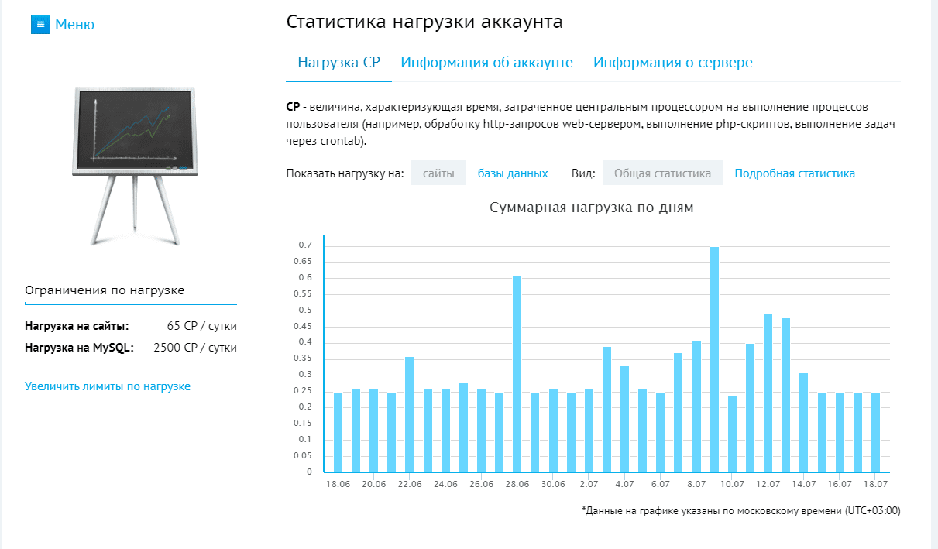Switch to Подробная статистика view
This screenshot has height=549, width=938.
point(795,173)
